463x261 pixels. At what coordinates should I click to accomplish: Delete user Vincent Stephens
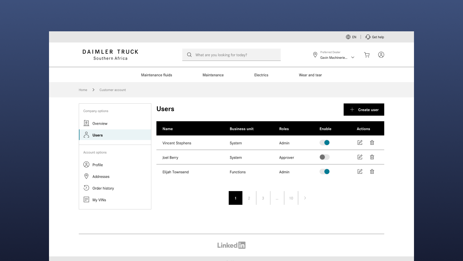pos(372,143)
